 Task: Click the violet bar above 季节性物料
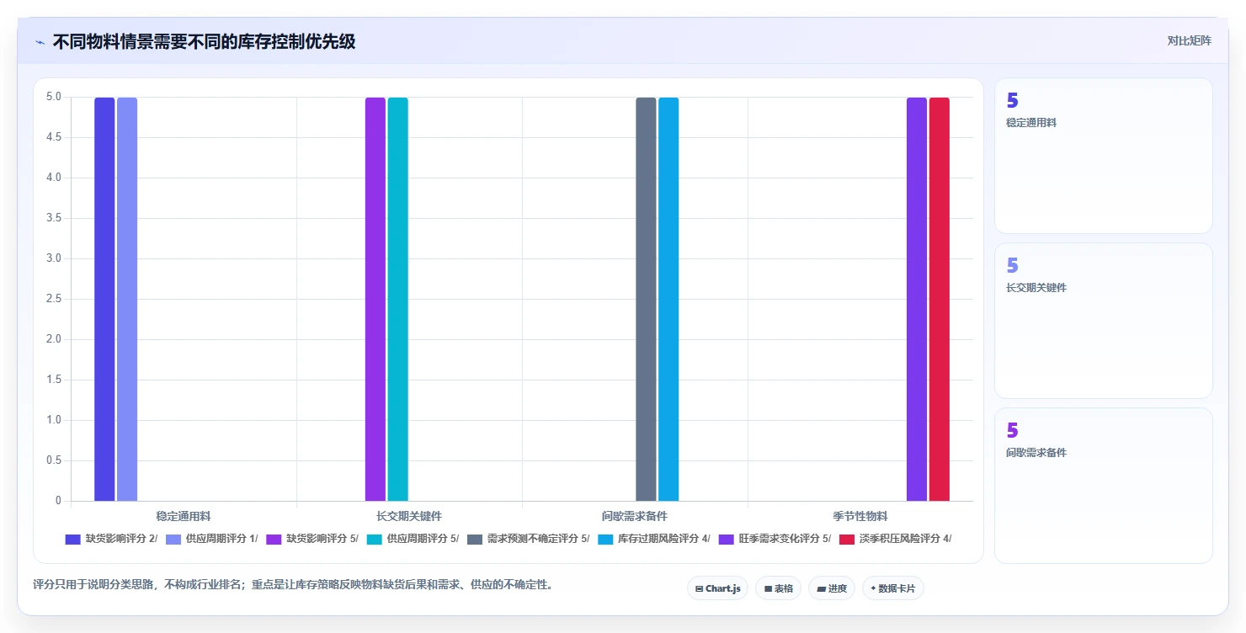[x=917, y=299]
